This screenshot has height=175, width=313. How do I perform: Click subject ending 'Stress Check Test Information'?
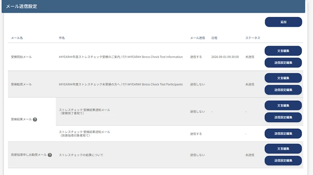coord(121,57)
